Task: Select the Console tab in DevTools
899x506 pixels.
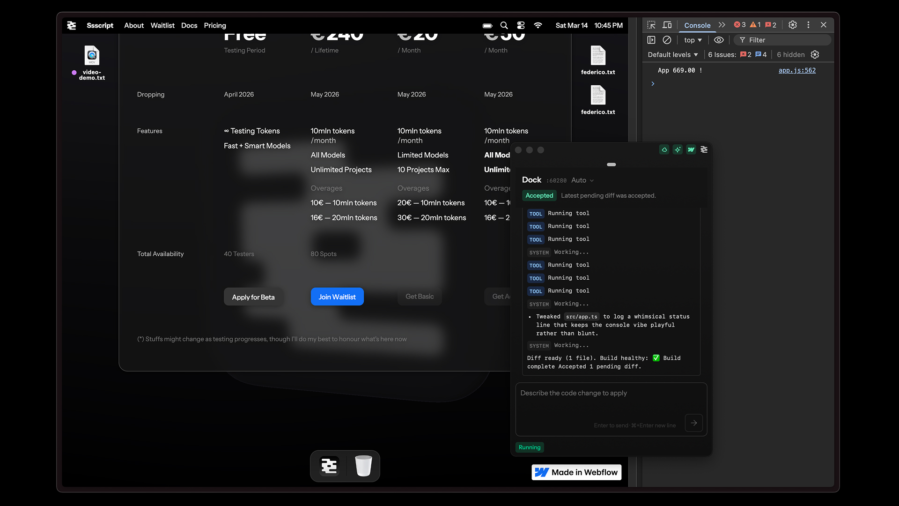Action: point(697,25)
